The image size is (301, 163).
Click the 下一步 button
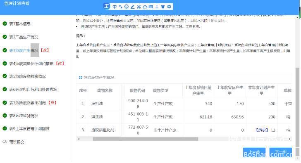tap(281, 152)
